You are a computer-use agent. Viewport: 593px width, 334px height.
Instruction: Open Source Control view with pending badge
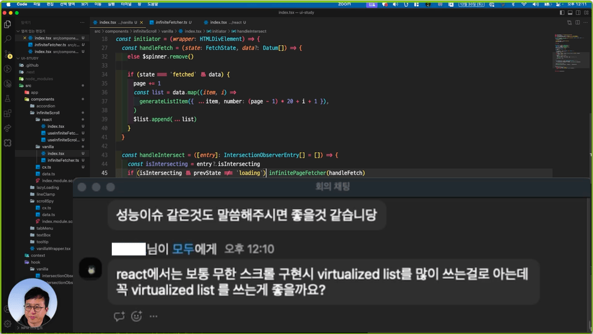(7, 54)
